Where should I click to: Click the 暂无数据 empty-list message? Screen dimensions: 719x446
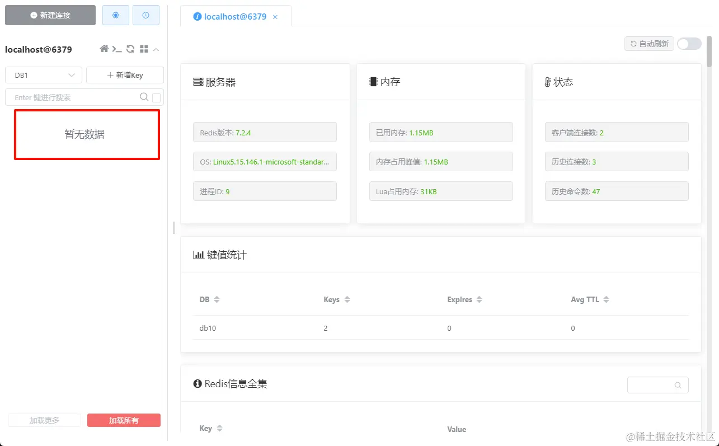pyautogui.click(x=84, y=134)
